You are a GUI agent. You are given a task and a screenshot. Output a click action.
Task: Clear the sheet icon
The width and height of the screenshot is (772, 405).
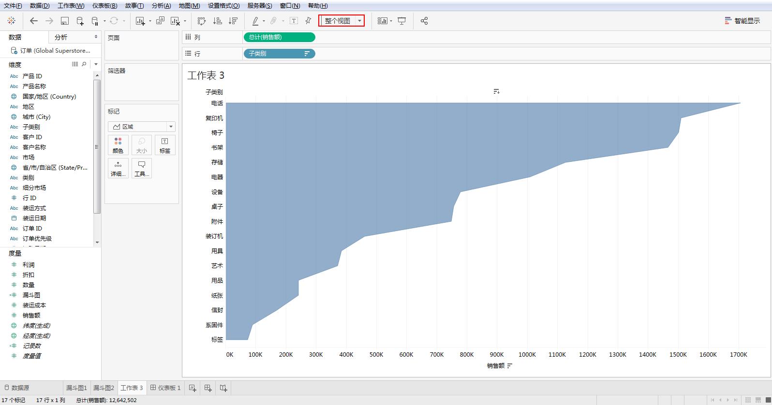click(x=175, y=21)
